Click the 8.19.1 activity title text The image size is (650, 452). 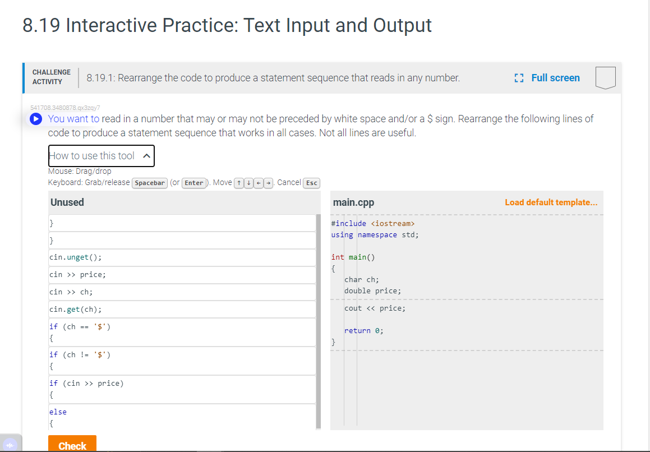tap(273, 78)
